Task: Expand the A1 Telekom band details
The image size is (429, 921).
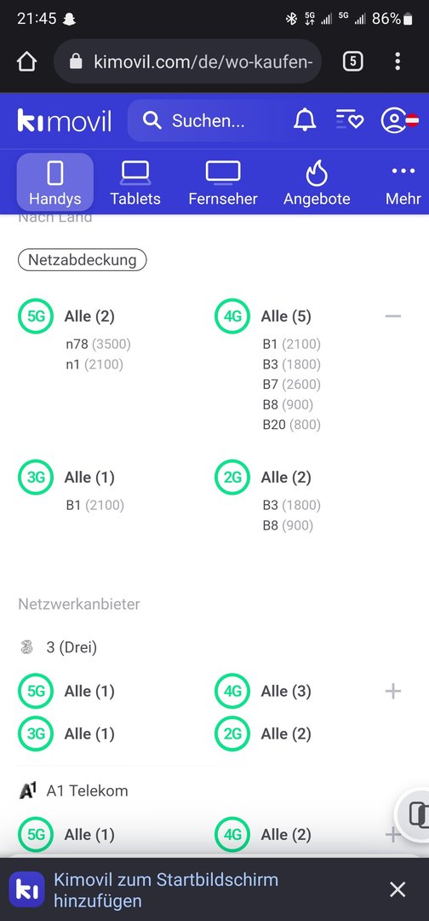Action: pos(392,834)
